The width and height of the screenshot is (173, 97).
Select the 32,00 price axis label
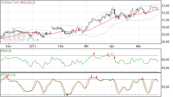(x=165, y=13)
